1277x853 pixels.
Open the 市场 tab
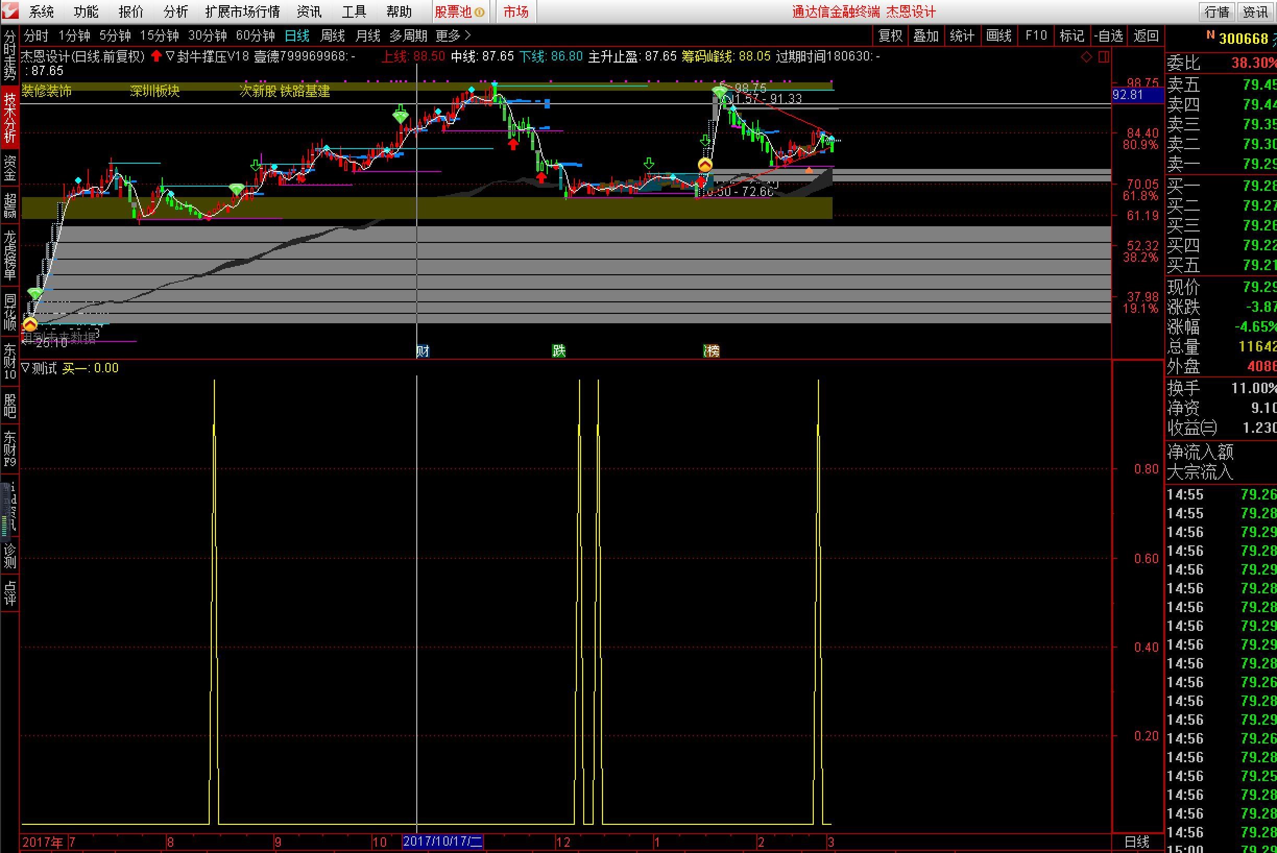(516, 11)
